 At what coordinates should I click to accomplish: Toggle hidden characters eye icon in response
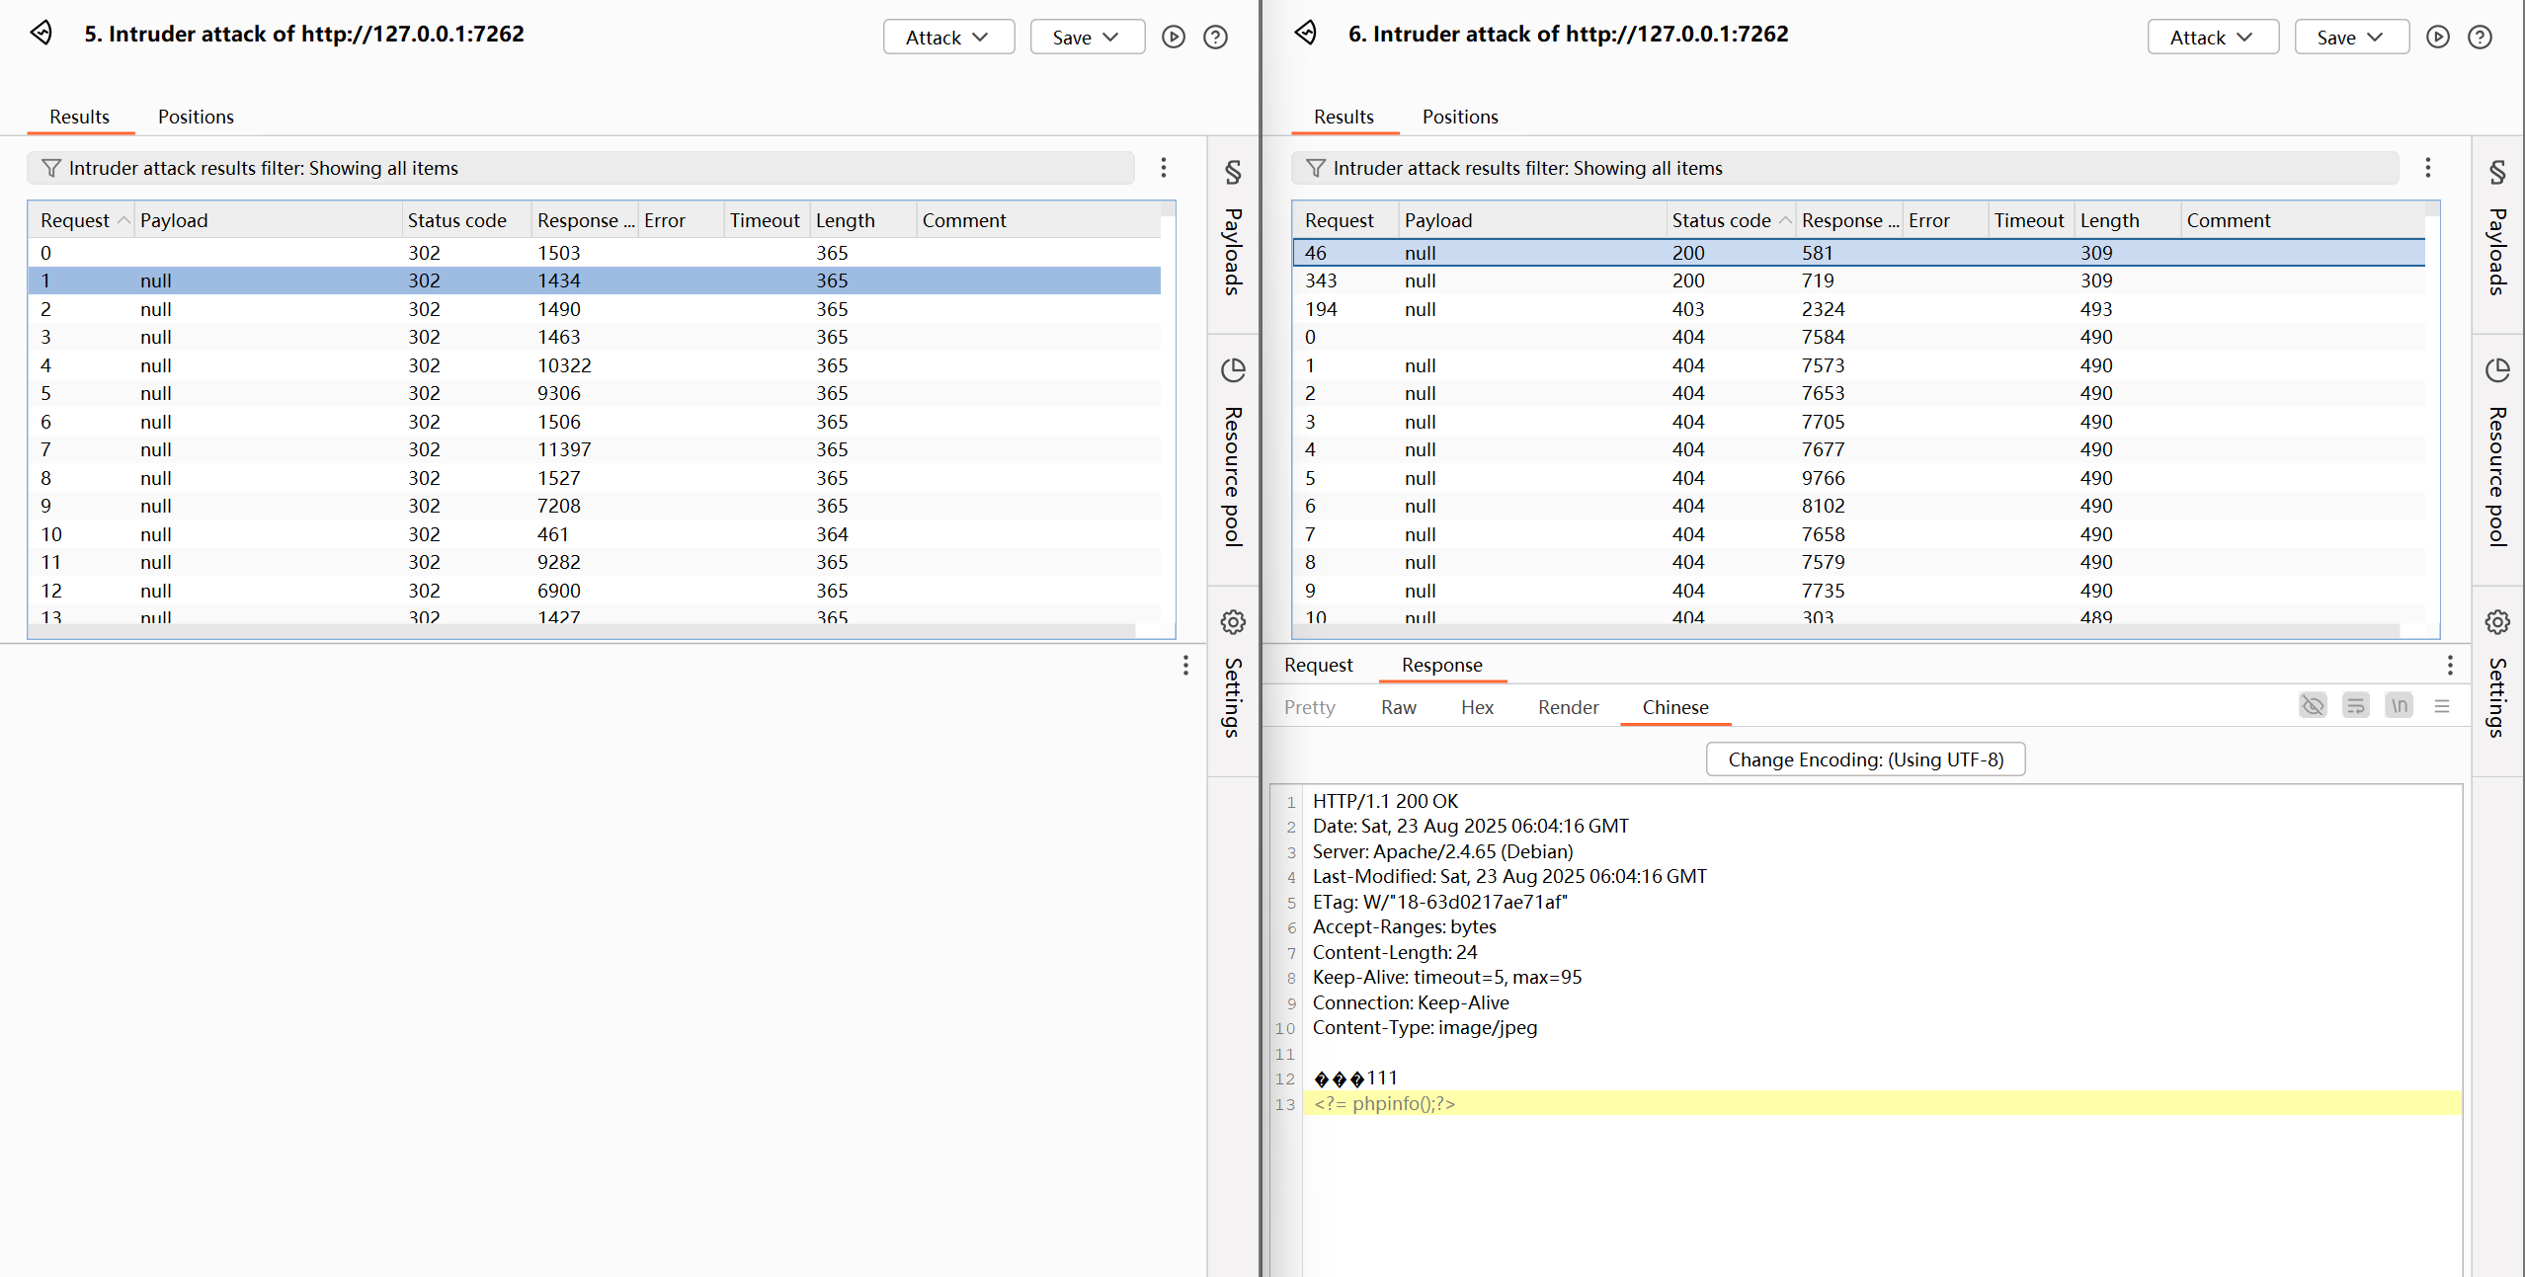coord(2313,706)
